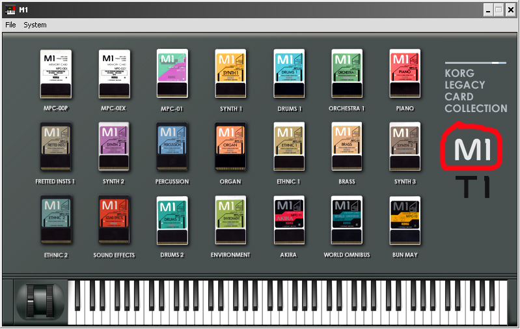Close the M1 window

(x=511, y=10)
